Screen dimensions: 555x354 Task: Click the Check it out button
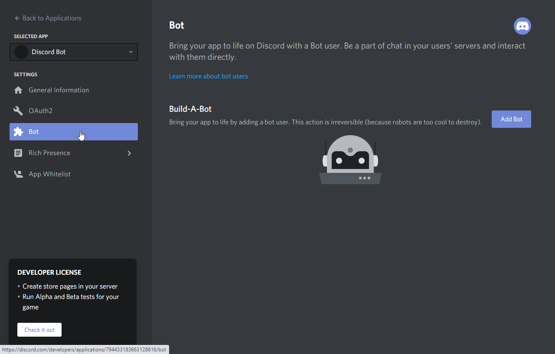tap(39, 330)
